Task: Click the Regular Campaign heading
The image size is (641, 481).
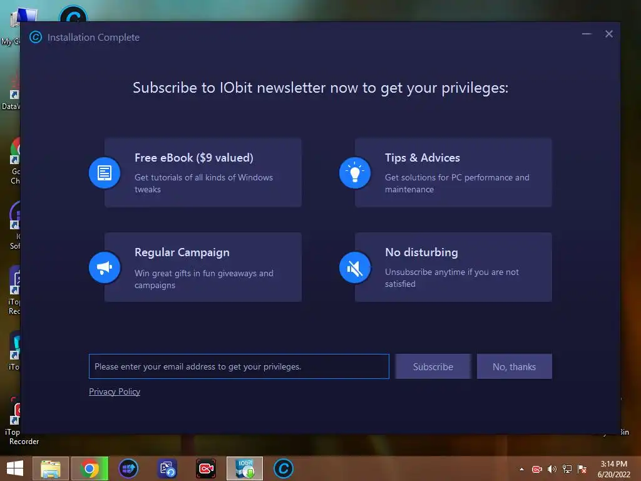Action: (x=182, y=252)
